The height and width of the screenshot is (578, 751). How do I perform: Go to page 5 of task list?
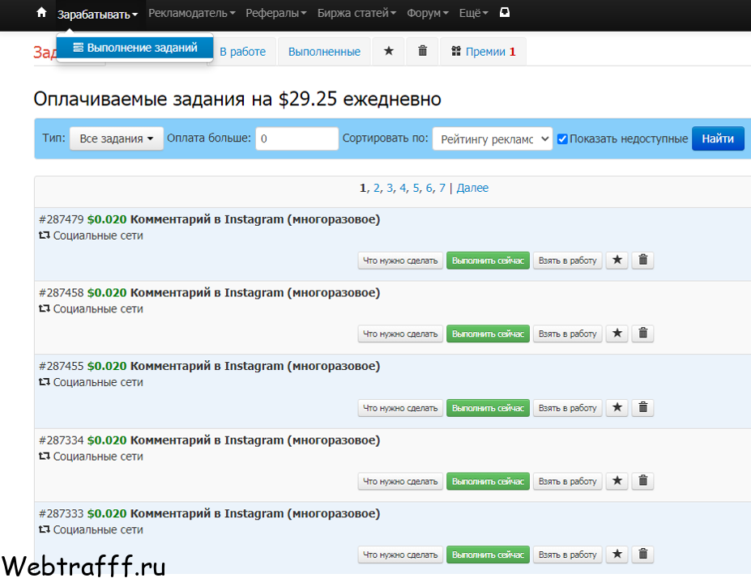[416, 188]
